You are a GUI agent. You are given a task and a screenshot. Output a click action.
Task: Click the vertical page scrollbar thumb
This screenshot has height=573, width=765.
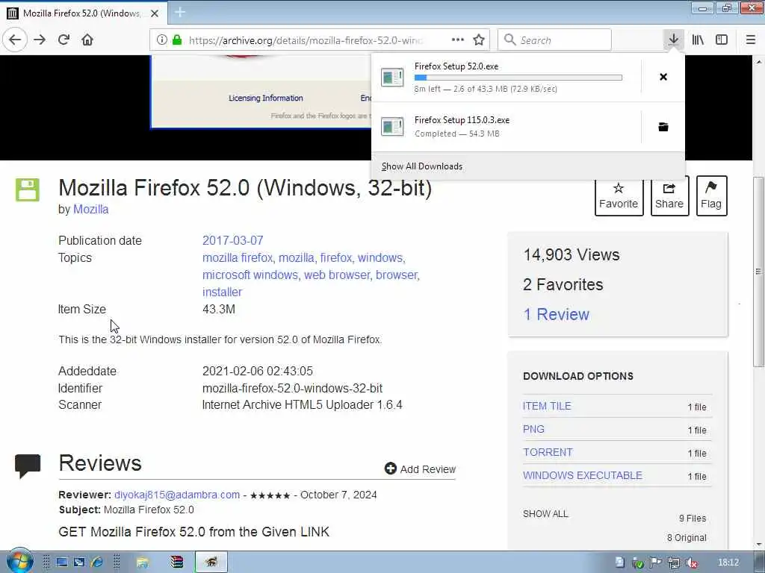pos(759,272)
